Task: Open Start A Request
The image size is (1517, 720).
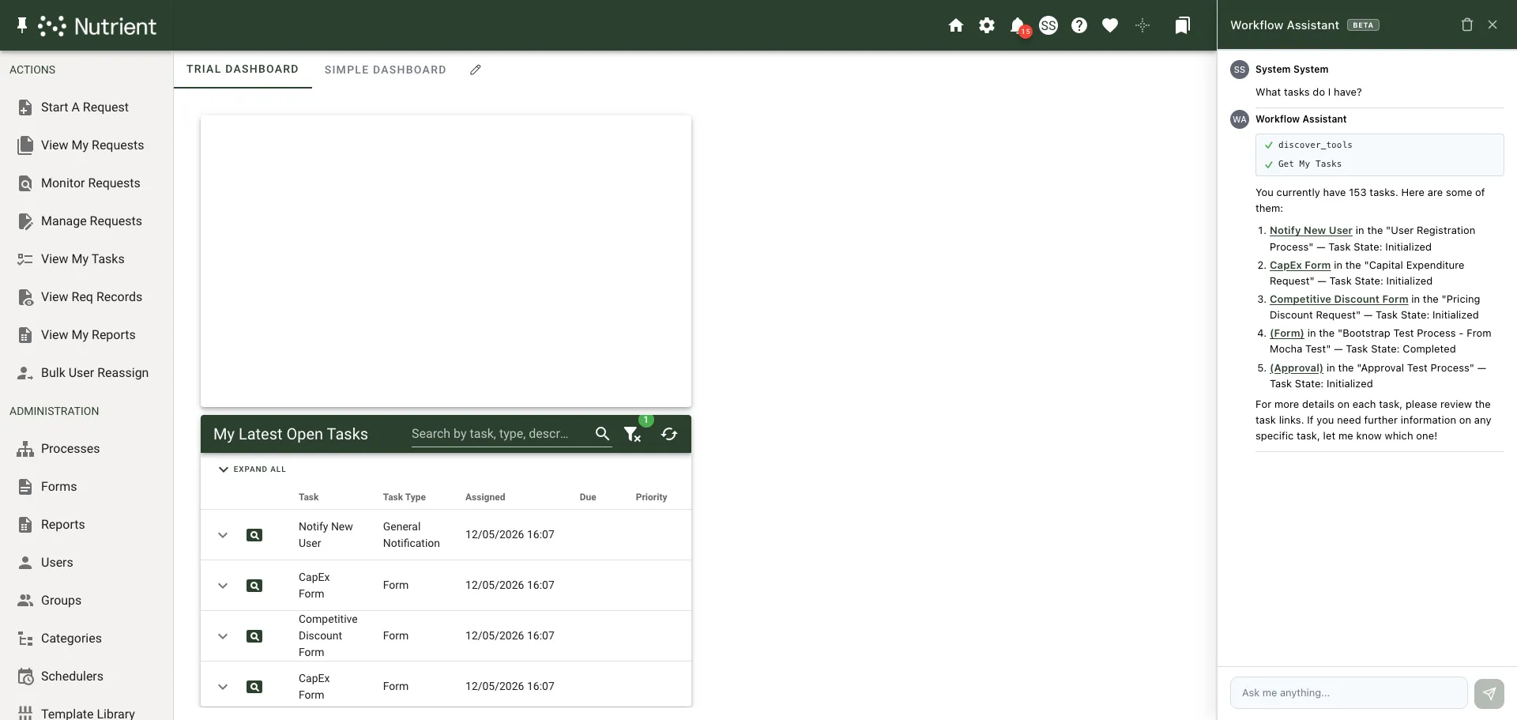Action: (x=86, y=107)
